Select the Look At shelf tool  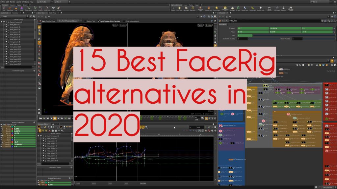[40, 9]
